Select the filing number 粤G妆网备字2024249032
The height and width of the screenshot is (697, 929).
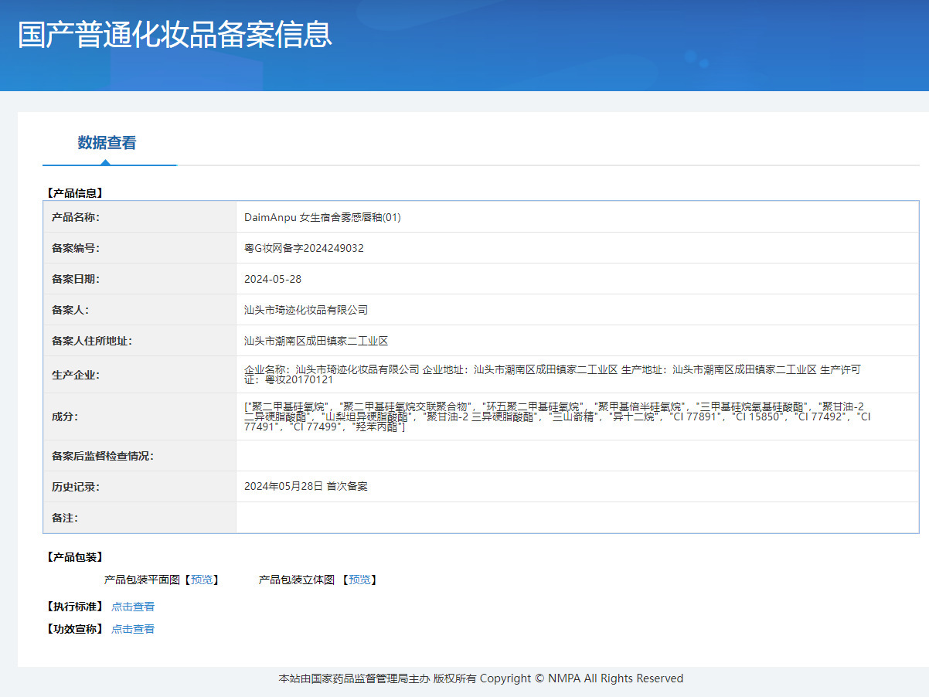coord(304,248)
